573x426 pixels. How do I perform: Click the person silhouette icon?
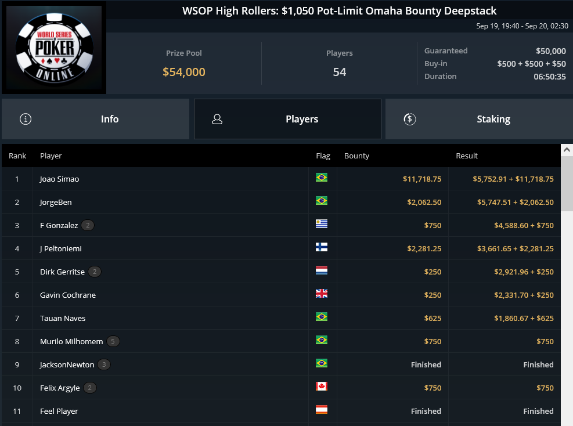[x=217, y=119]
